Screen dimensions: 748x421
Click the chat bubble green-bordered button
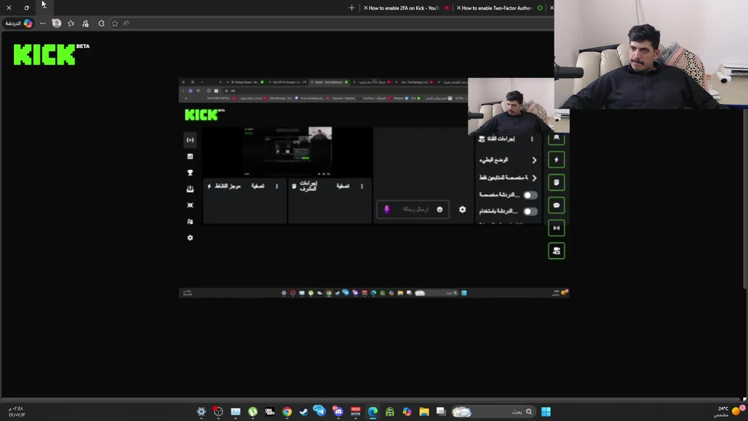556,205
